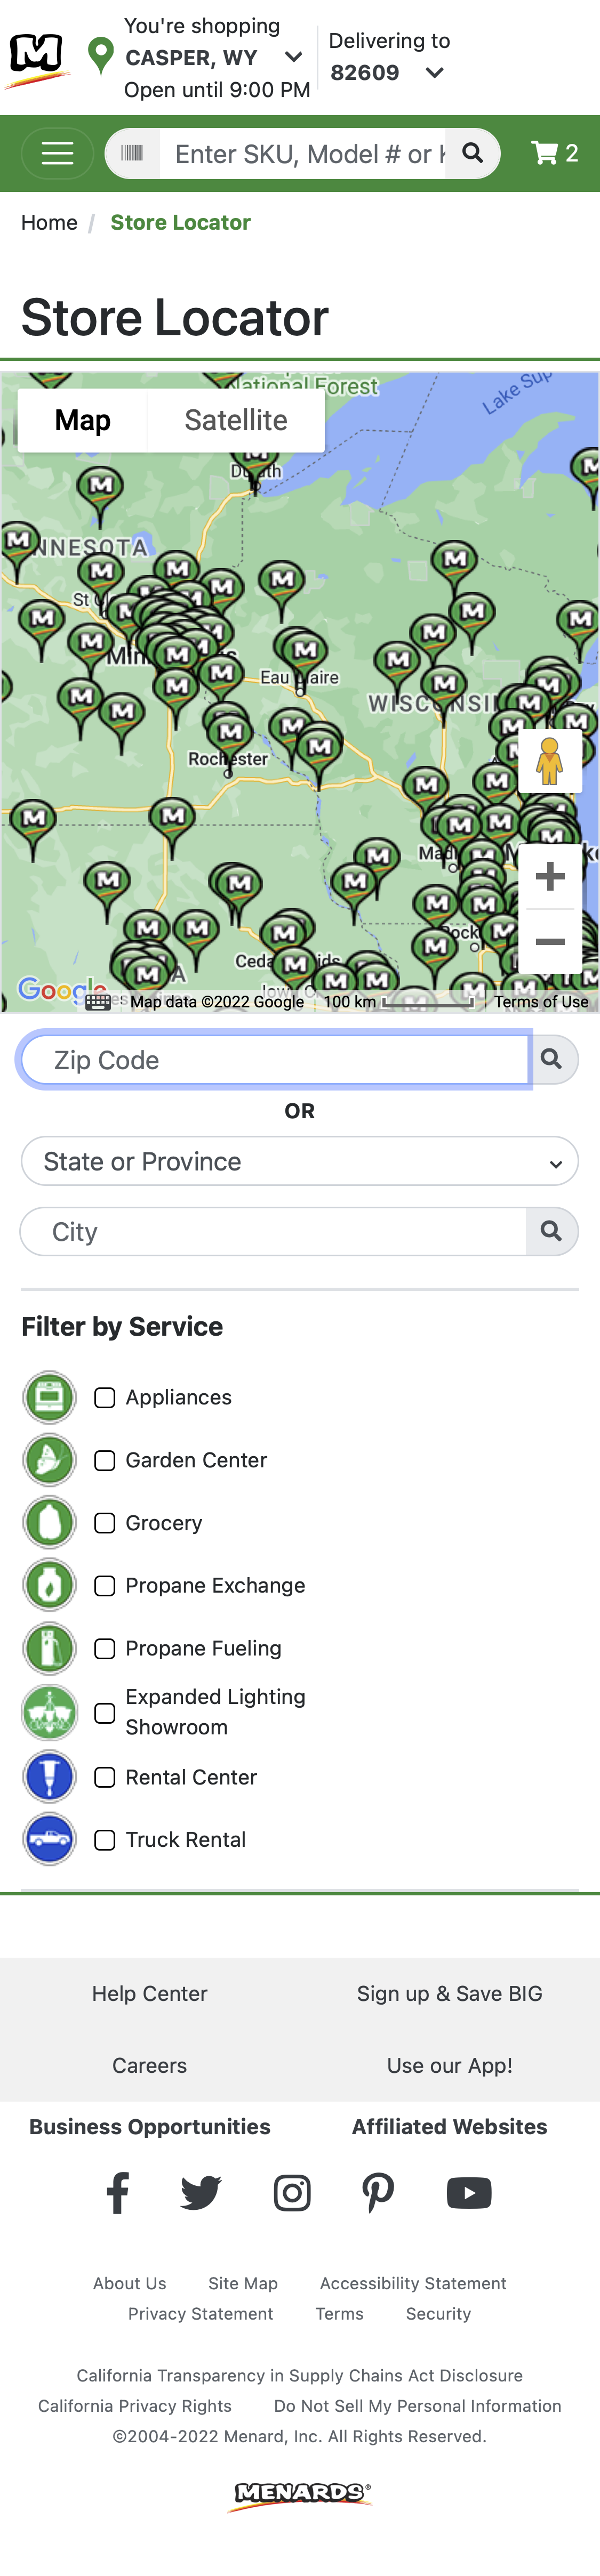Viewport: 600px width, 2576px height.
Task: Enable the Garden Center filter
Action: pyautogui.click(x=105, y=1461)
